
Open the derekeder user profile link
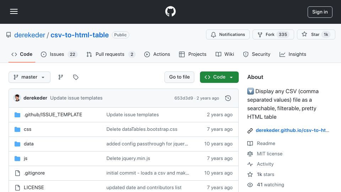[29, 35]
